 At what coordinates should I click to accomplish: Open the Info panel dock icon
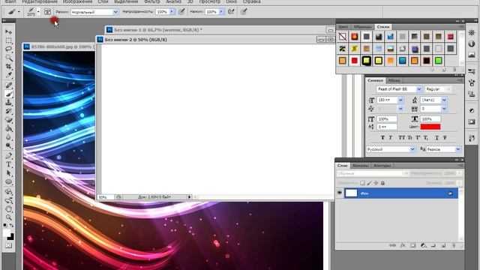click(x=472, y=43)
